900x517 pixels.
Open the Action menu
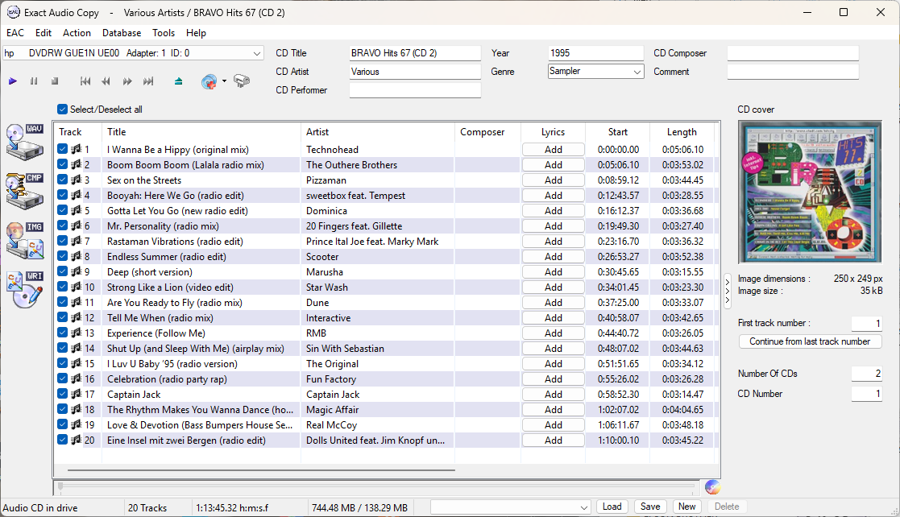[77, 33]
